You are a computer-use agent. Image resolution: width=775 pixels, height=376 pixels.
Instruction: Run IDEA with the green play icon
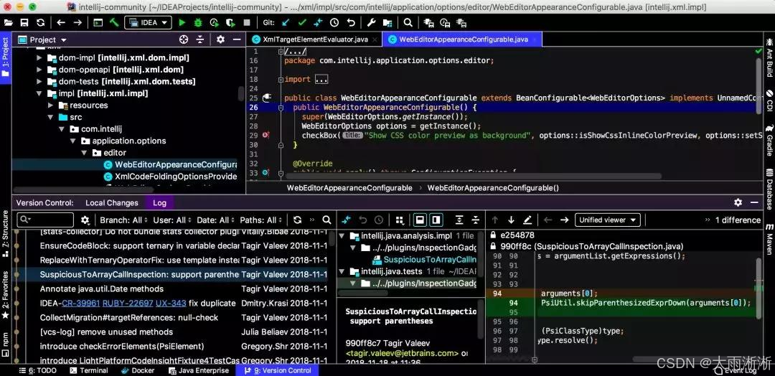tap(182, 23)
